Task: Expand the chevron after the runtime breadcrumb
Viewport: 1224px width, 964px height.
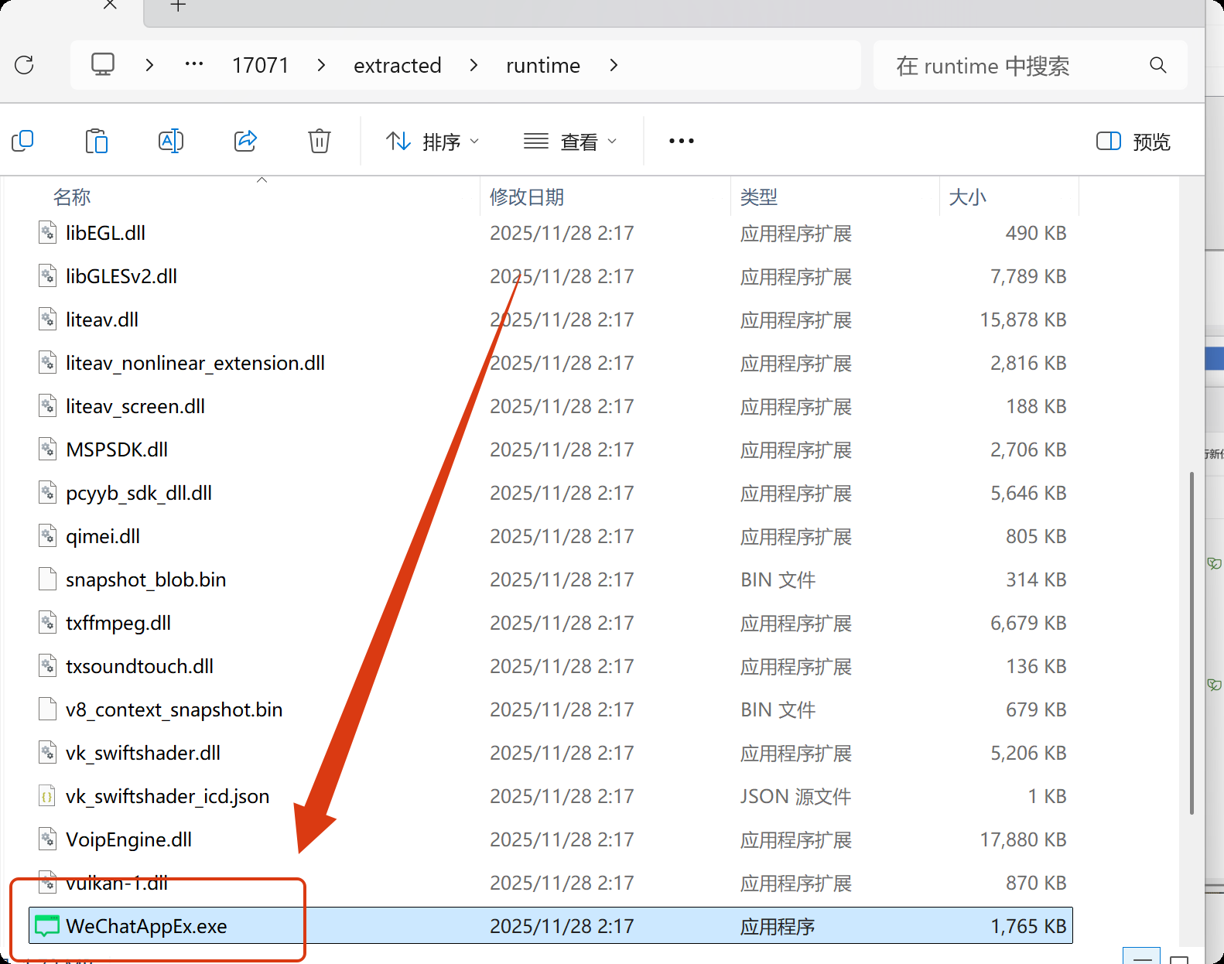Action: pyautogui.click(x=614, y=66)
